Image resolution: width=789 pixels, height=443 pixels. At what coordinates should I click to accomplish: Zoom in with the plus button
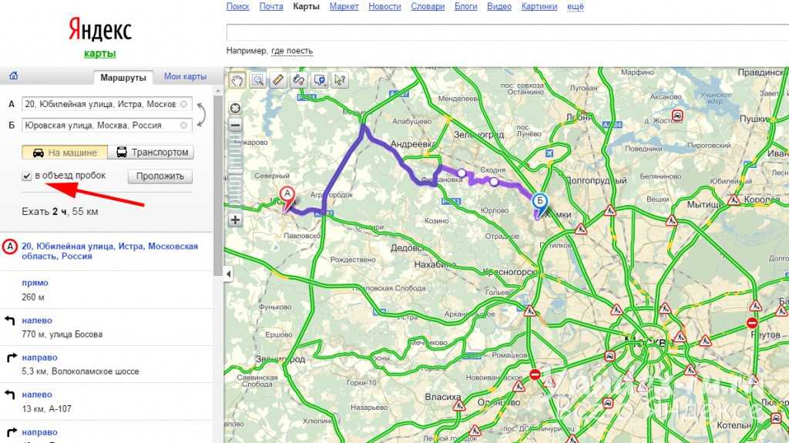click(x=235, y=220)
